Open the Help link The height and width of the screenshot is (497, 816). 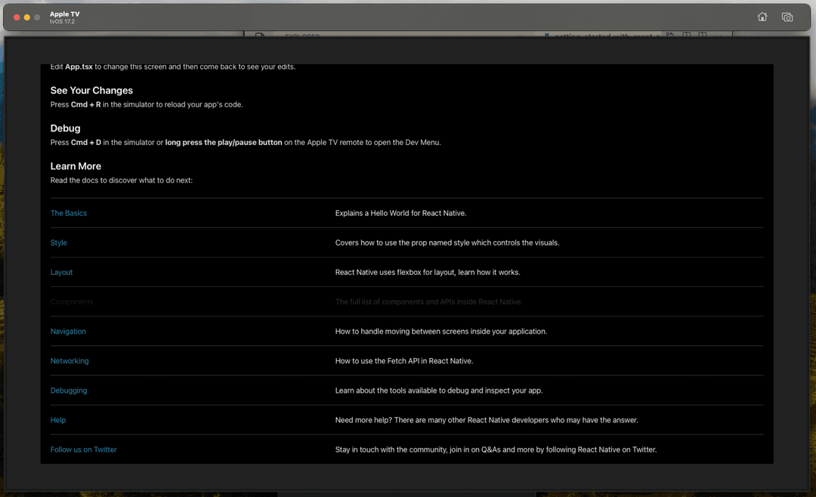tap(58, 420)
